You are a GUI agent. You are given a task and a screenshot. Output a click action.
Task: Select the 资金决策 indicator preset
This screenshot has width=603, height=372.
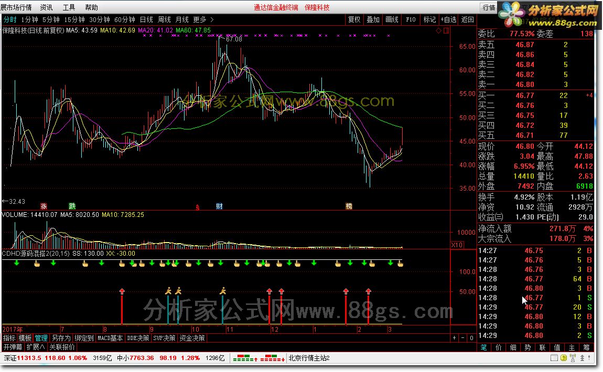[192, 338]
